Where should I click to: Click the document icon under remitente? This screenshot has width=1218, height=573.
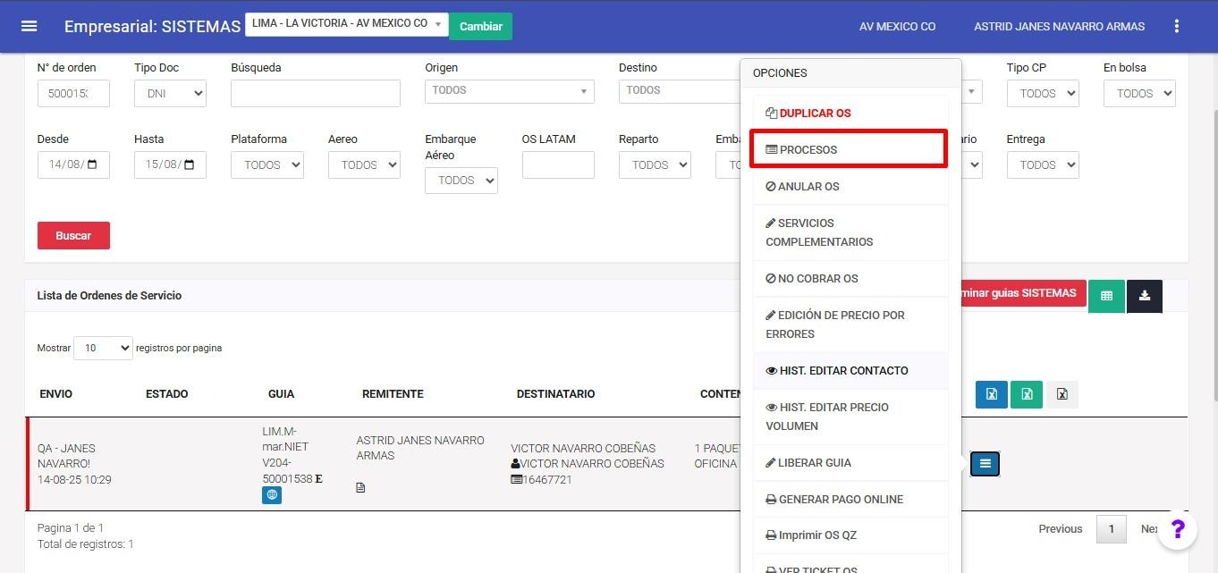[x=360, y=488]
